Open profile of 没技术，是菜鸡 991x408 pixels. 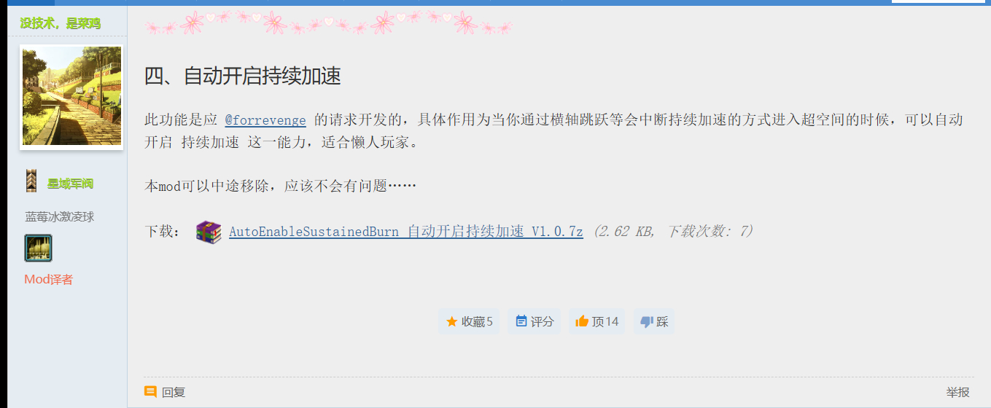pos(61,23)
